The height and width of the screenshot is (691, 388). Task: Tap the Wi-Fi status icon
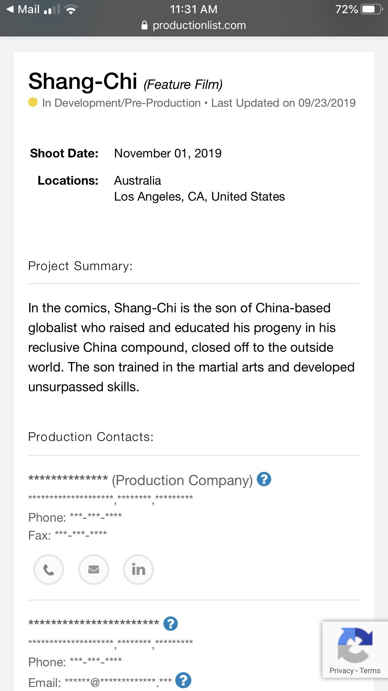71,9
